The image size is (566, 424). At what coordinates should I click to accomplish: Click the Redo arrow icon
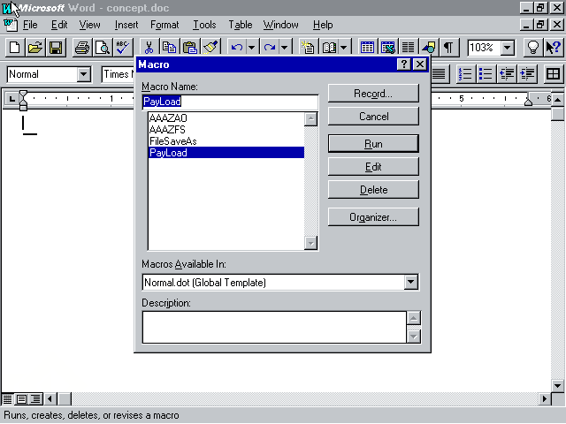tap(270, 47)
